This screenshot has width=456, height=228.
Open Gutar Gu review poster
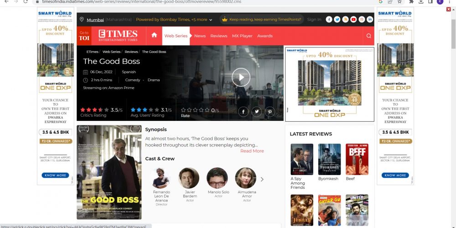click(x=330, y=210)
